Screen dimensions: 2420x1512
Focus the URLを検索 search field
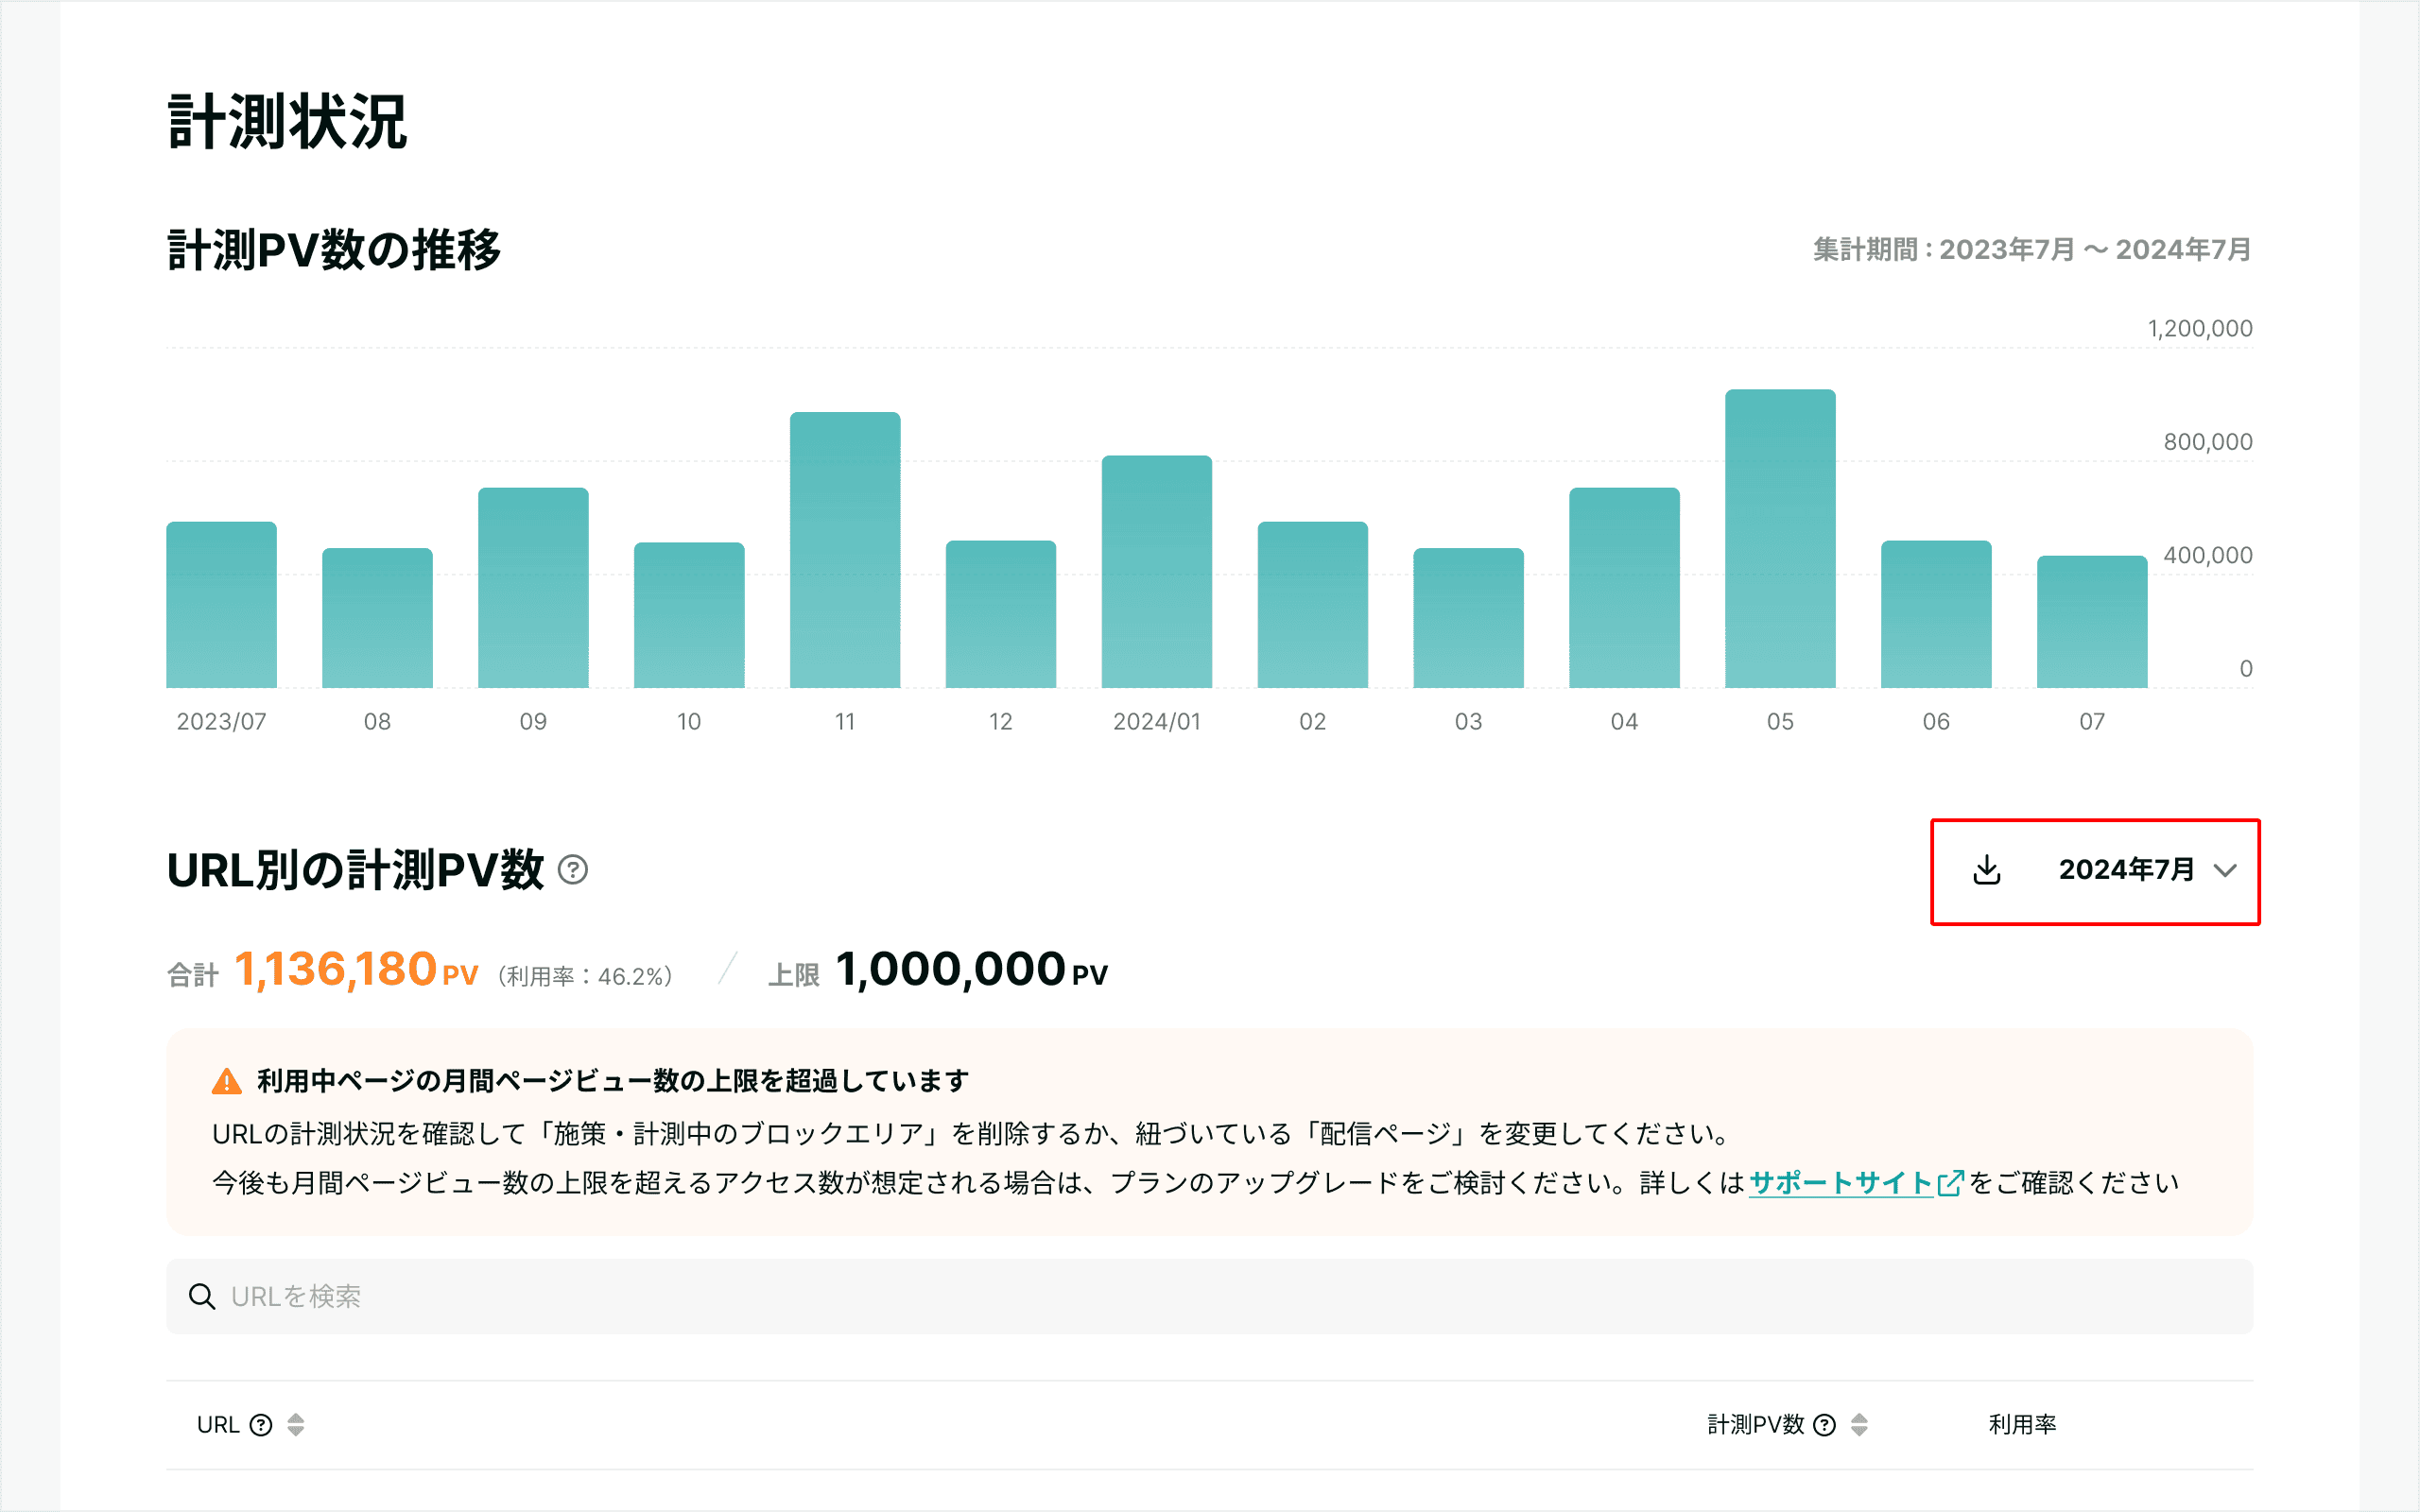[1200, 1297]
